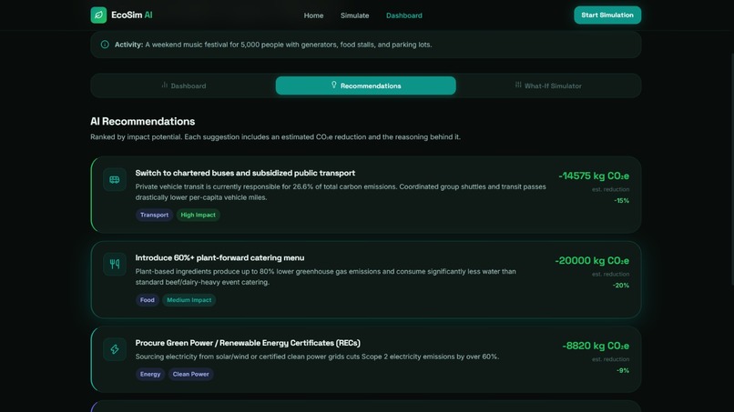Click the Food tag
Viewport: 734px width, 412px height.
click(x=147, y=300)
